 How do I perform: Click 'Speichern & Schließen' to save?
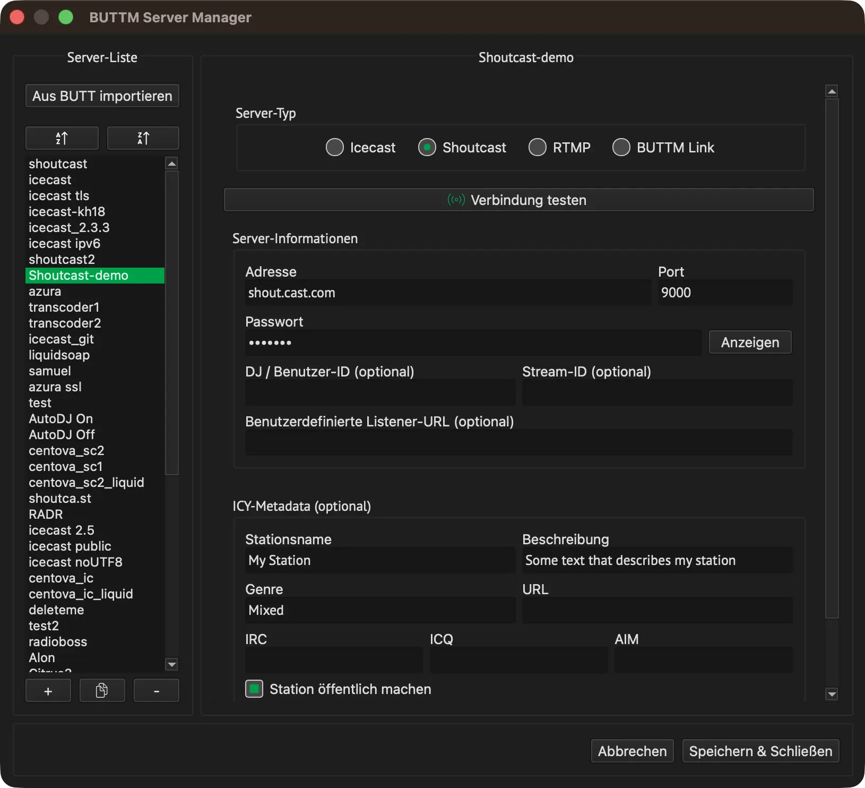[x=761, y=751]
